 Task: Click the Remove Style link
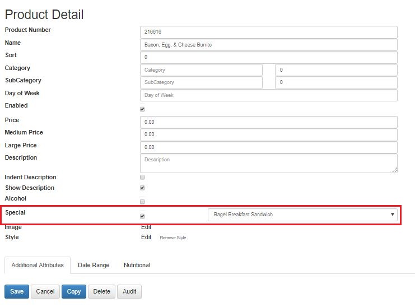pyautogui.click(x=173, y=238)
